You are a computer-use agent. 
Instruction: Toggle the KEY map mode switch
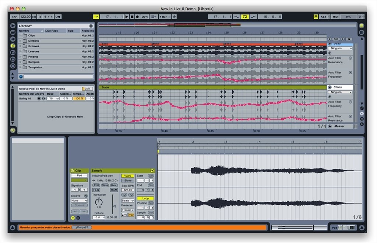click(323, 17)
